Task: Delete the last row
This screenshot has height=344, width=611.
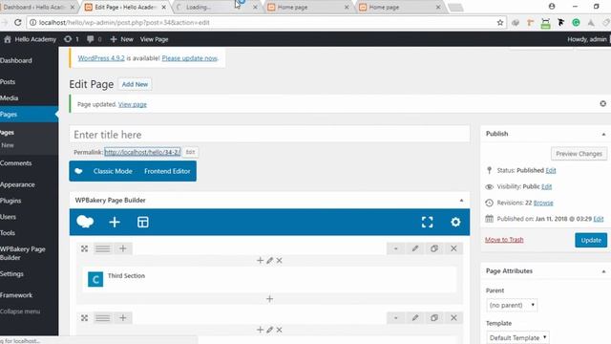Action: point(453,318)
